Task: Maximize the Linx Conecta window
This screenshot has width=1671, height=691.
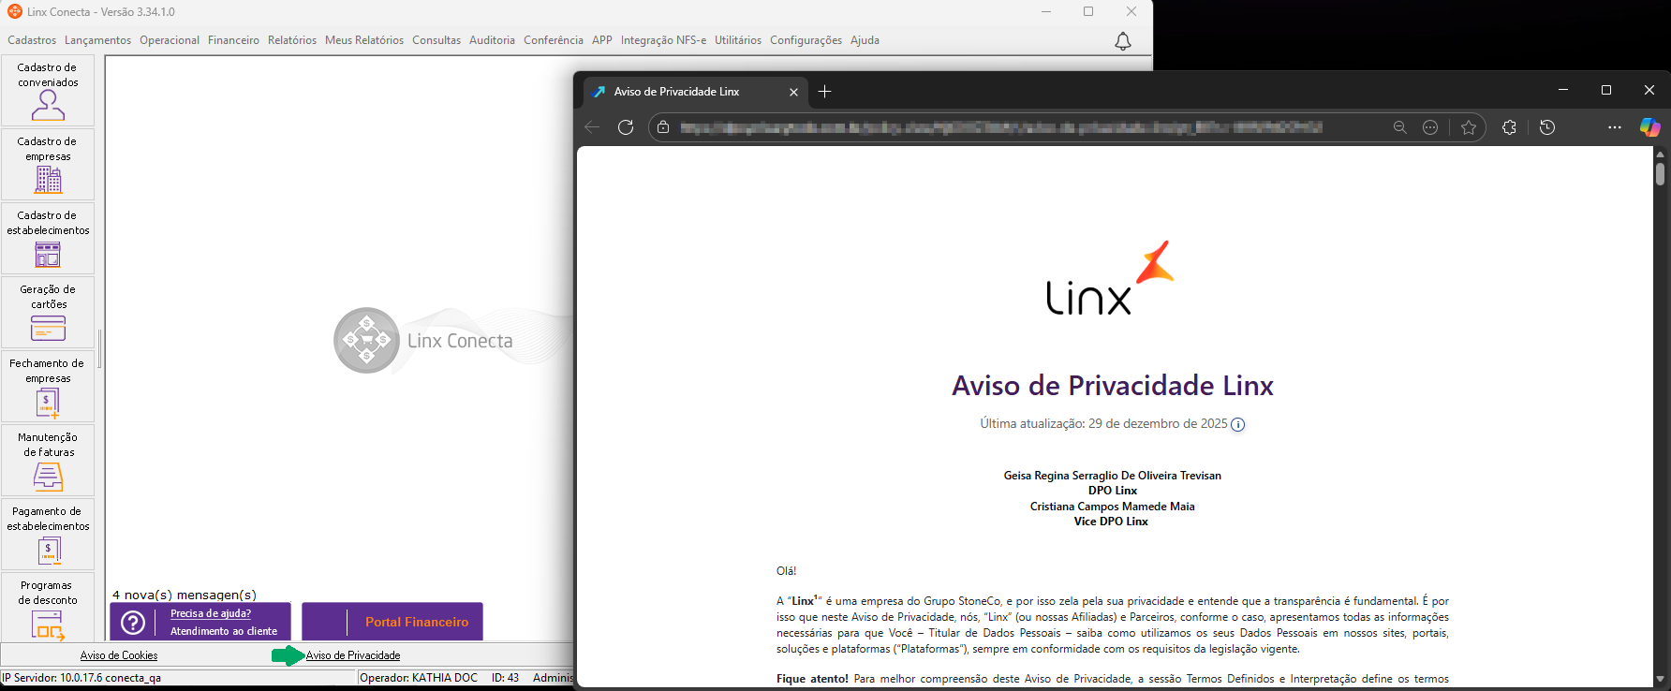Action: (x=1088, y=12)
